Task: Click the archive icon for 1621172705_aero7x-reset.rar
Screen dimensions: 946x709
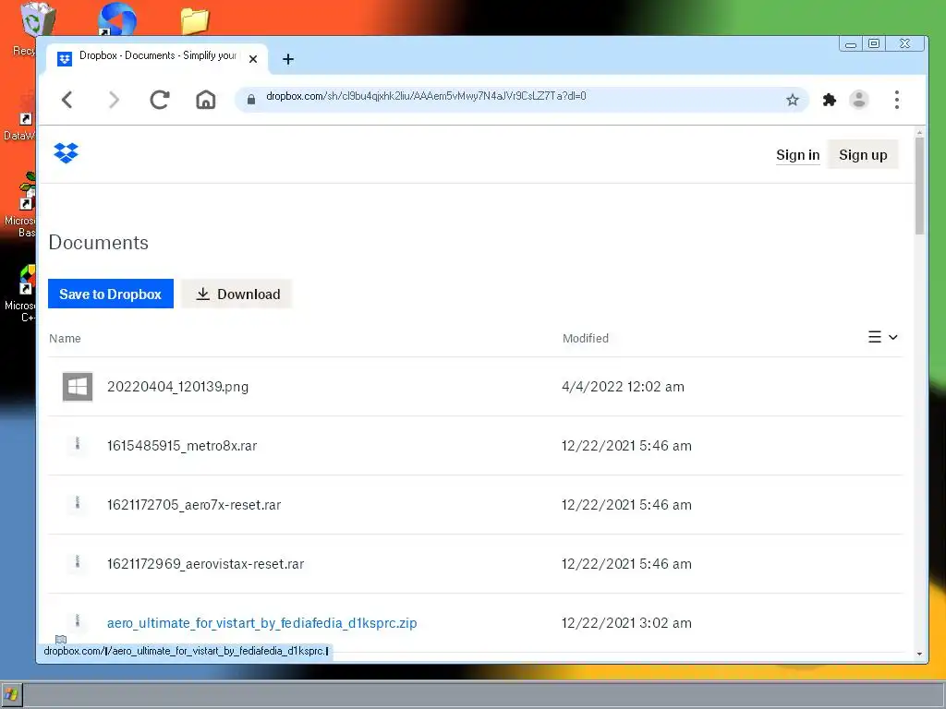Action: (x=78, y=503)
